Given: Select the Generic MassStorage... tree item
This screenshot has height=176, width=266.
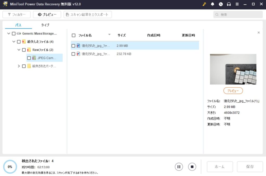Looking at the screenshot, I should pos(39,33).
